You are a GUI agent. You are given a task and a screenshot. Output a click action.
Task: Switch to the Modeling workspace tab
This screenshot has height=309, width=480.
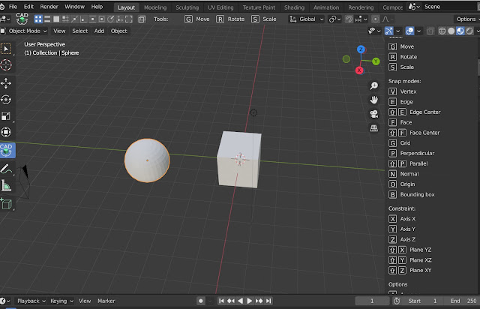click(x=155, y=7)
